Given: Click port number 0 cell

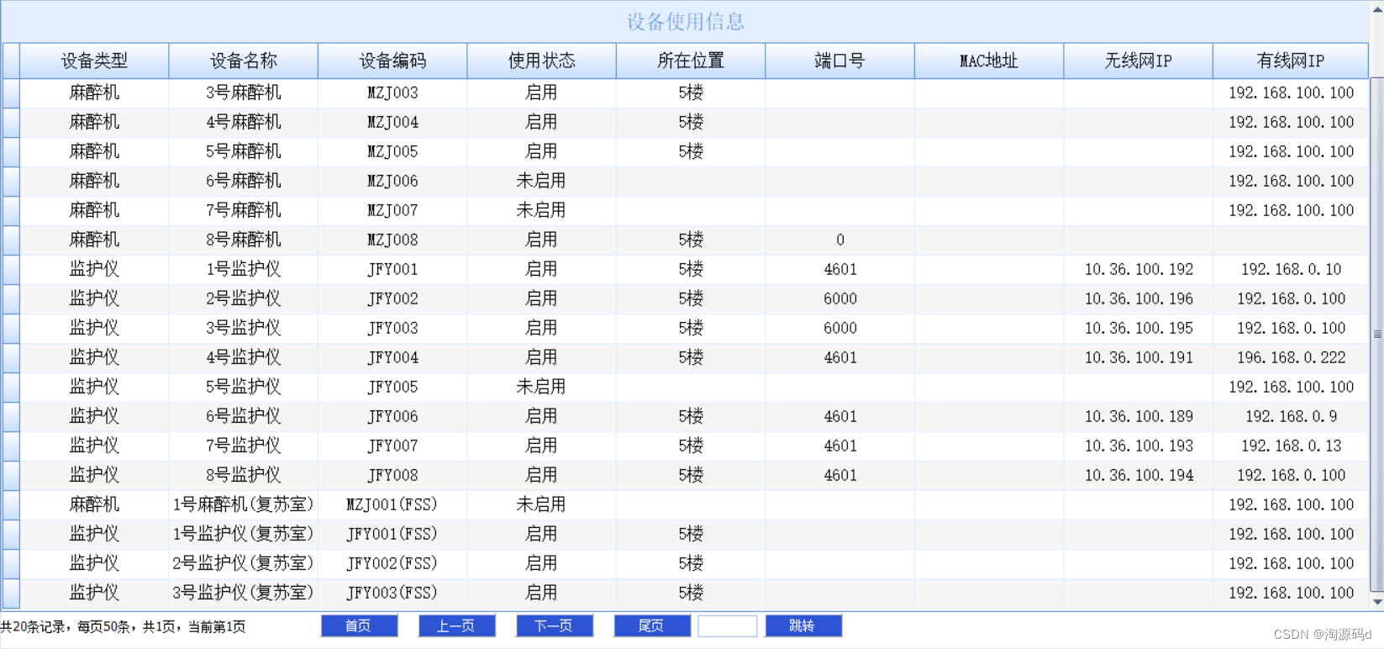Looking at the screenshot, I should (x=840, y=240).
